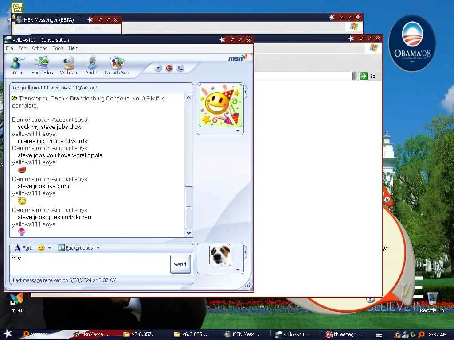Click the keyboard icon in taskbar

[x=379, y=336]
